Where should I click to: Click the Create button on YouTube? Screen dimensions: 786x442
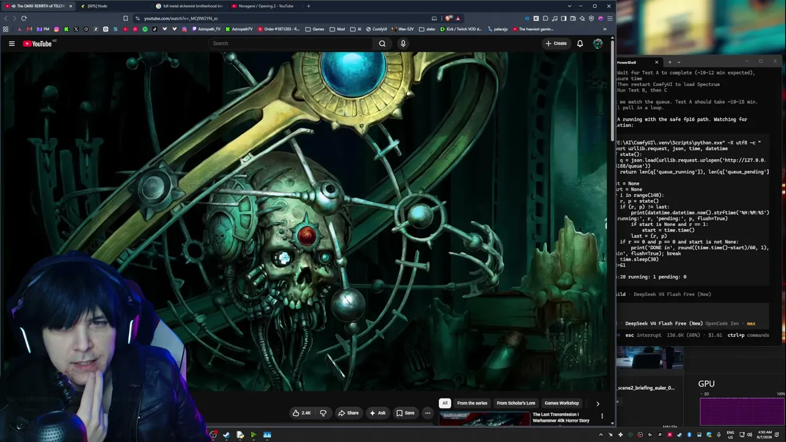(x=556, y=44)
